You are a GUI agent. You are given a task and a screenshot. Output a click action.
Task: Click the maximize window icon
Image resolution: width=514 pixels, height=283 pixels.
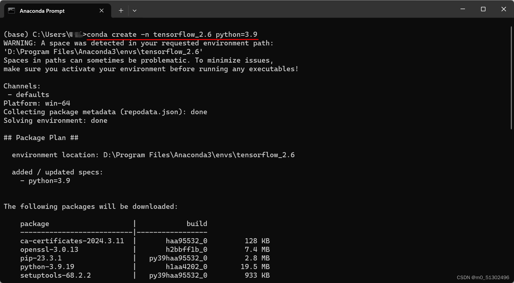pos(483,9)
